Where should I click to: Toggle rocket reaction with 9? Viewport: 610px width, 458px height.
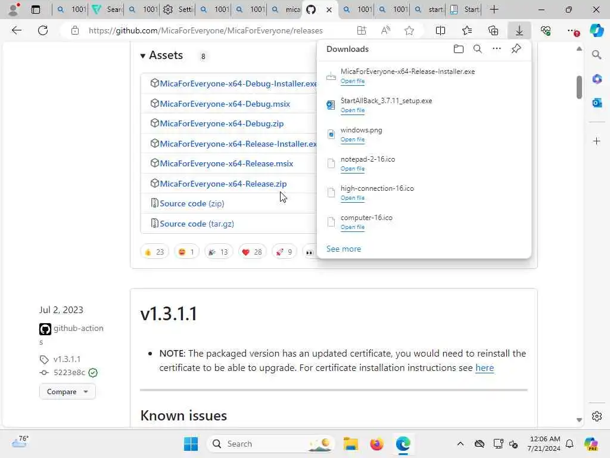[284, 252]
